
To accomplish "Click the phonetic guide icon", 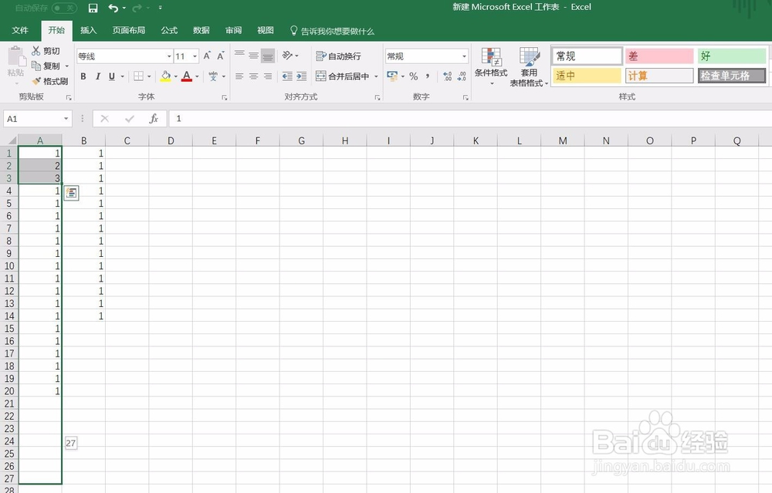I will coord(213,76).
